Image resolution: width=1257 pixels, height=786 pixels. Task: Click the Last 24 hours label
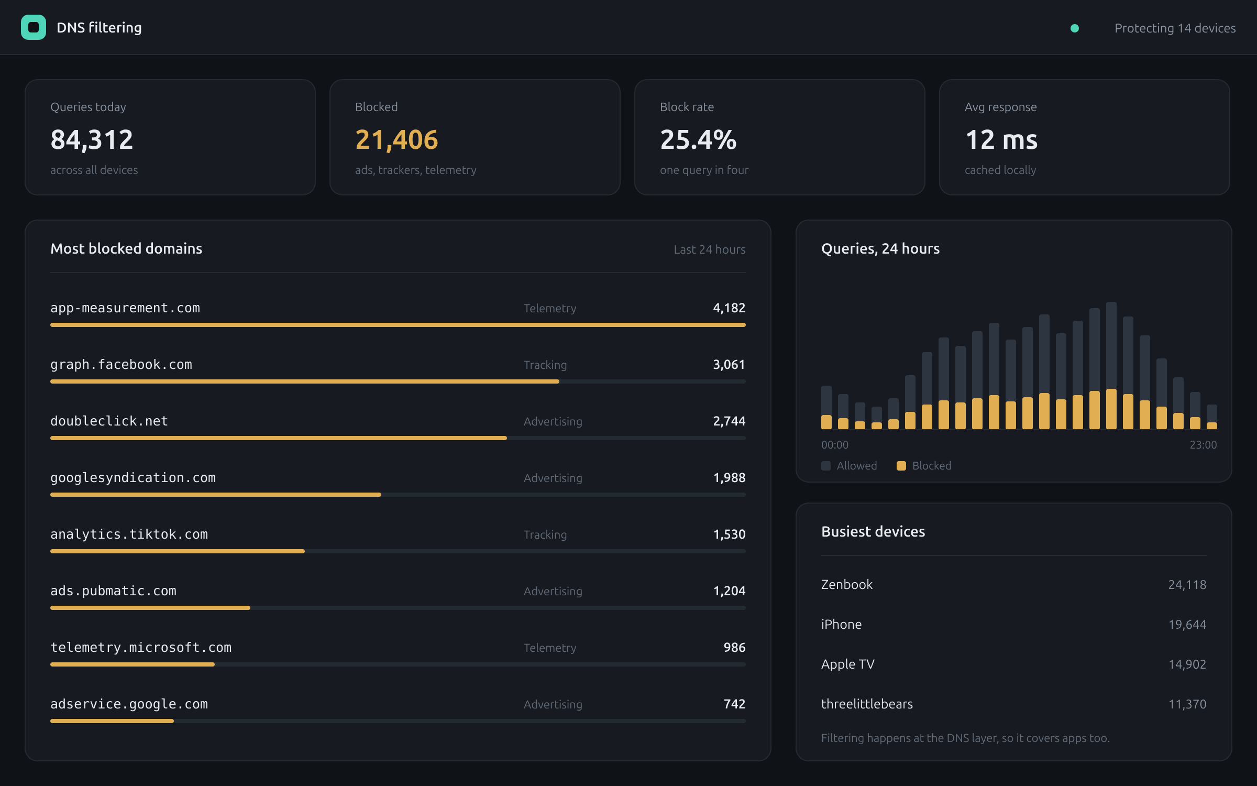(x=709, y=249)
